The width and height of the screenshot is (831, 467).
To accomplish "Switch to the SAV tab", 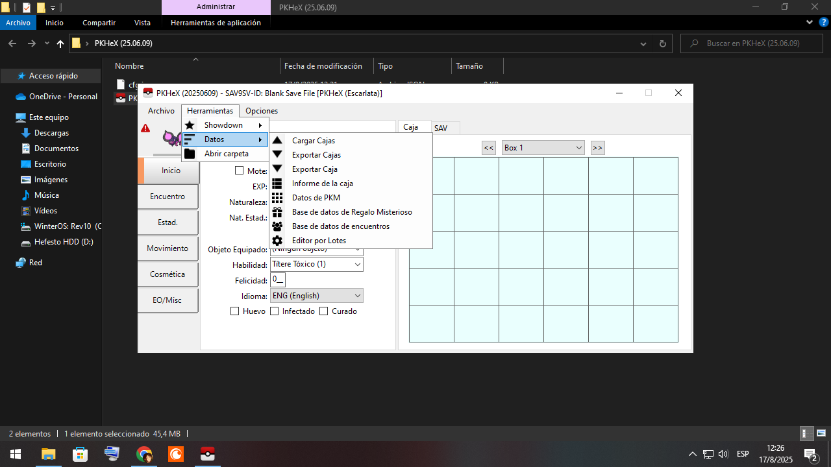I will click(441, 128).
